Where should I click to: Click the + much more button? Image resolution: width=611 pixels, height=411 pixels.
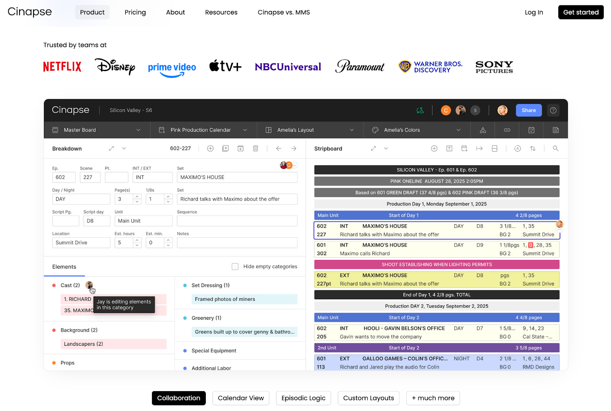tap(433, 398)
